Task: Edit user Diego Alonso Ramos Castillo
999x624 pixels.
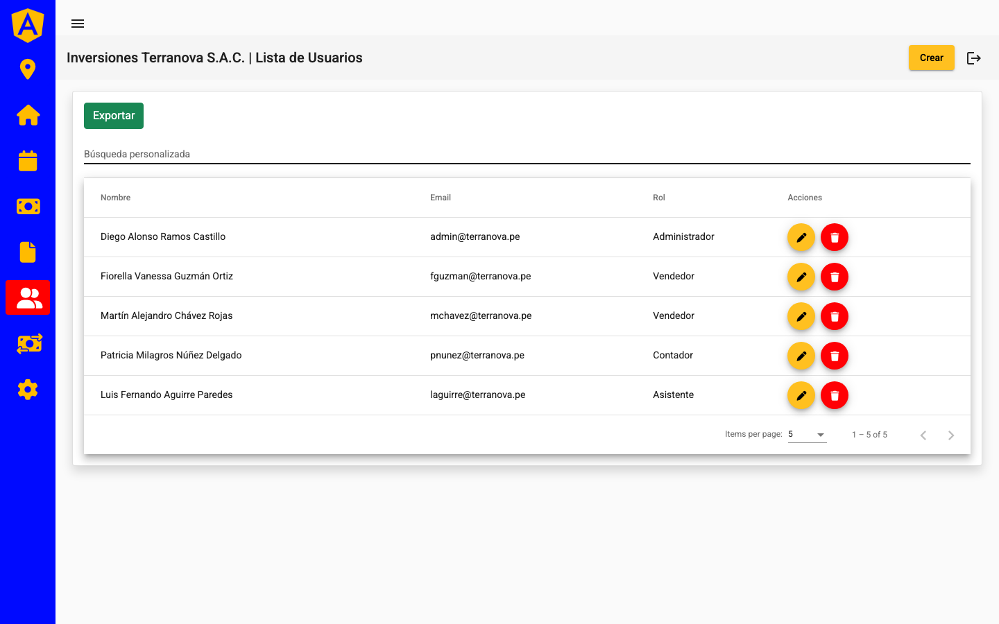Action: click(x=801, y=238)
